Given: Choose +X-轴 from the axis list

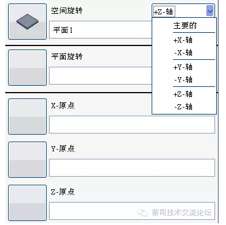Looking at the screenshot, I should pyautogui.click(x=183, y=40).
